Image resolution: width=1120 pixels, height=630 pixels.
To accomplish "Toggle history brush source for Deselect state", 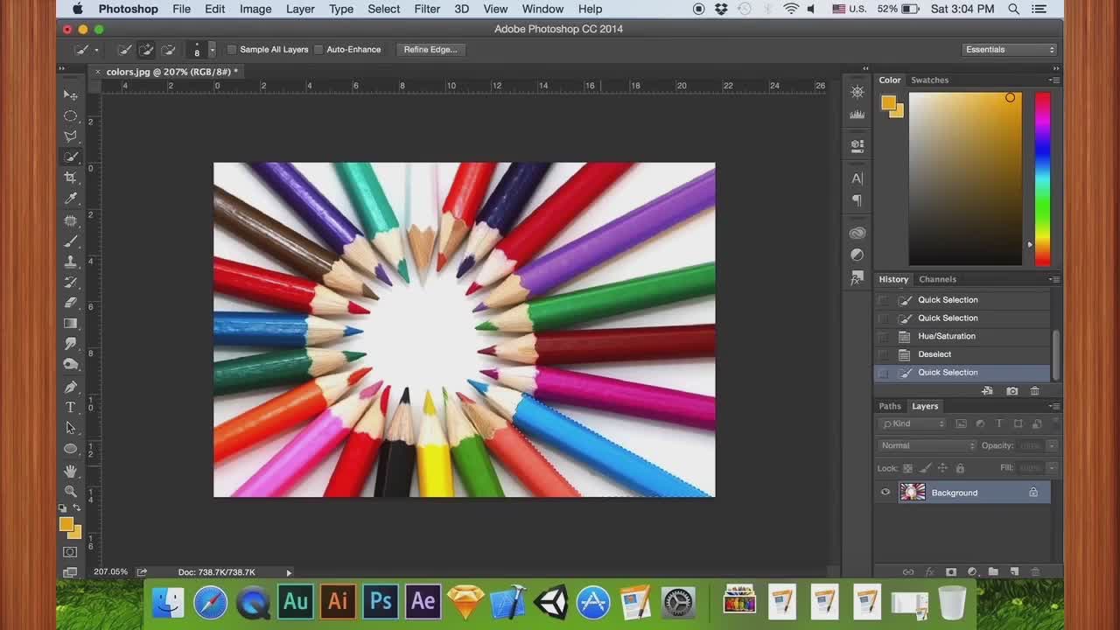I will [x=883, y=354].
